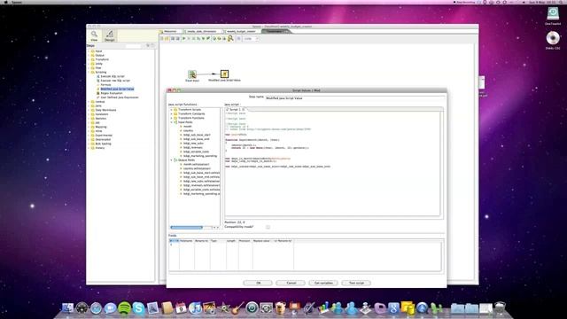
Task: Click expand-all icon beside the Steps search
Action: click(x=148, y=45)
